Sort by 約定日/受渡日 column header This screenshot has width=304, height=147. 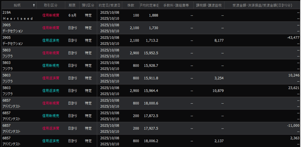point(110,5)
